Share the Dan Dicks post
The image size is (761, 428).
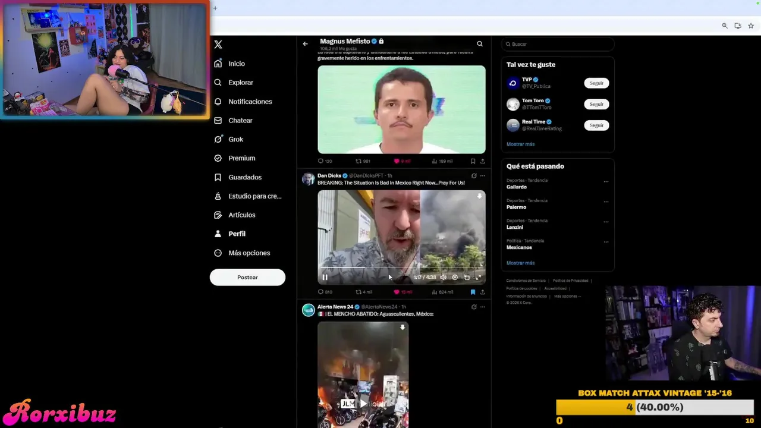[482, 292]
